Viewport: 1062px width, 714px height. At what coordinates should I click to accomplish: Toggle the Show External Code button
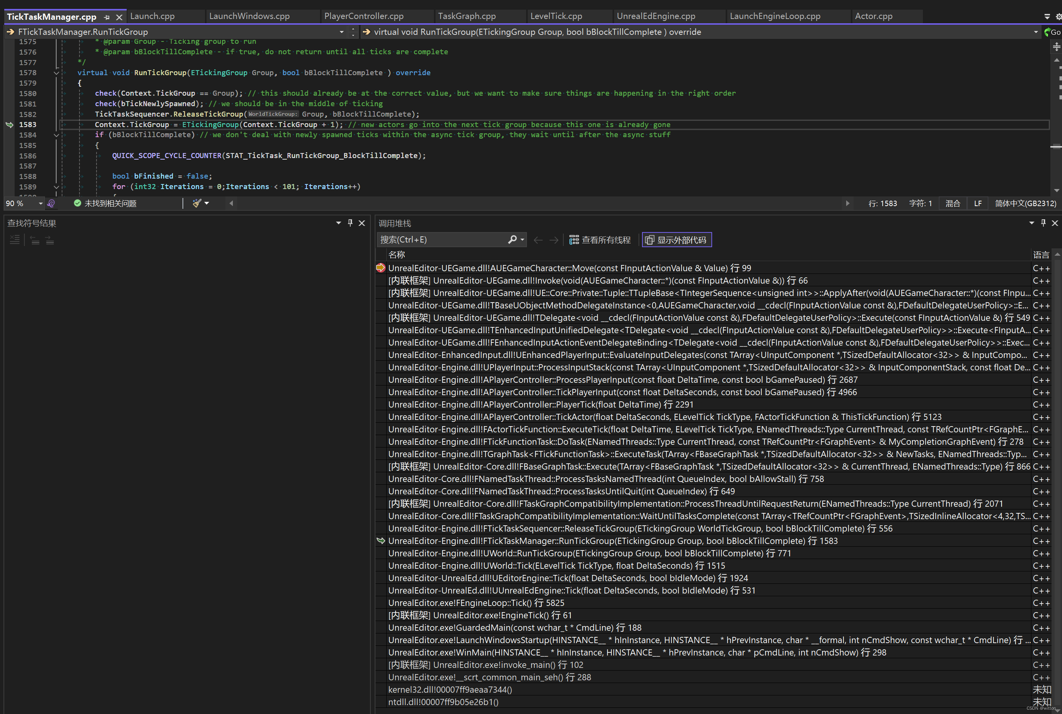tap(676, 240)
